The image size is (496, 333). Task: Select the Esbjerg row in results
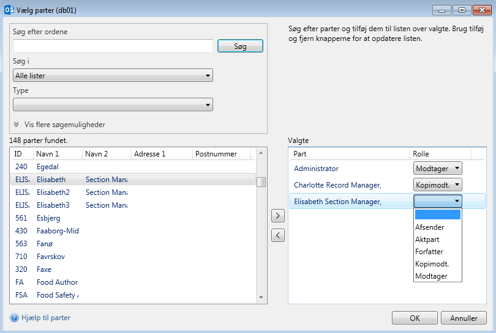tap(48, 218)
